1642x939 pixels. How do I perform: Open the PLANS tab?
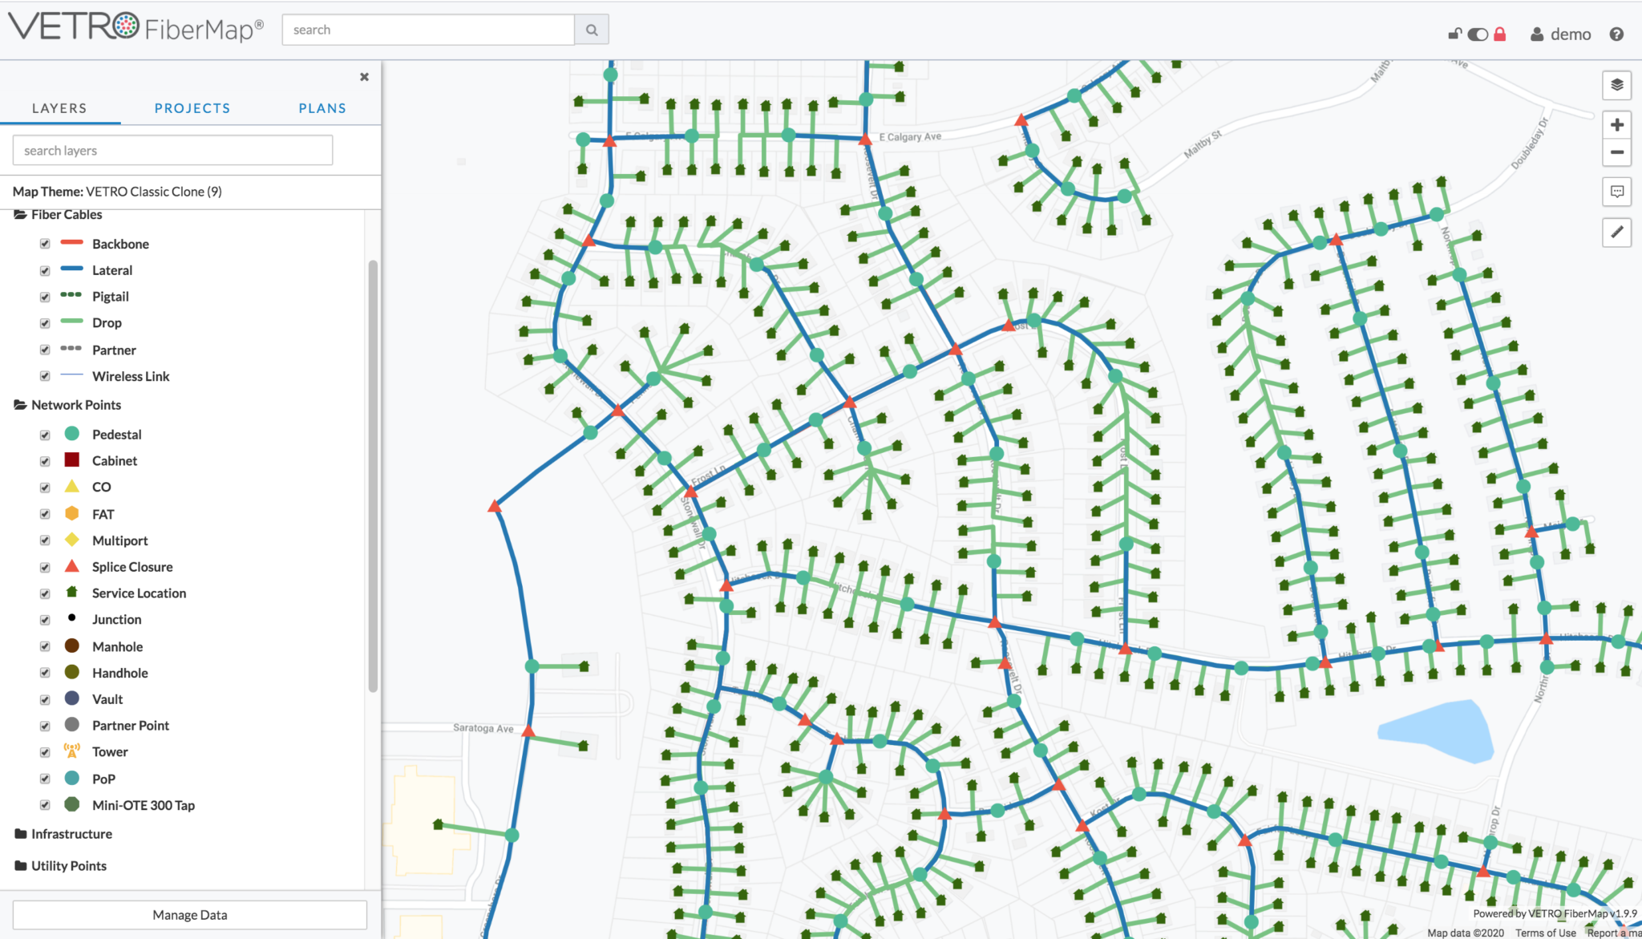click(322, 107)
